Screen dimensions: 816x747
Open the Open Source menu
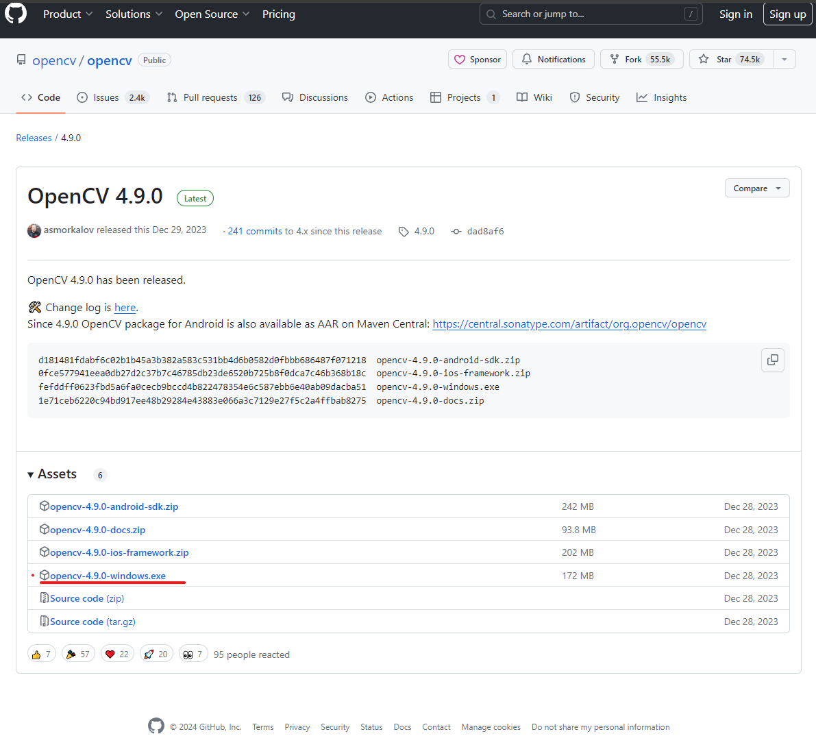click(212, 14)
